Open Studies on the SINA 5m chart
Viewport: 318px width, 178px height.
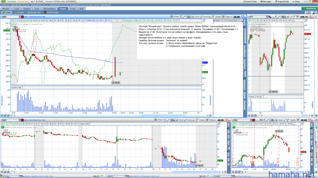(x=217, y=17)
